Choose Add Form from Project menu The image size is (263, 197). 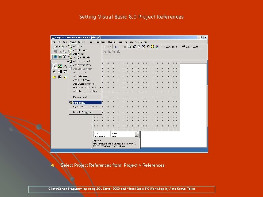point(85,46)
